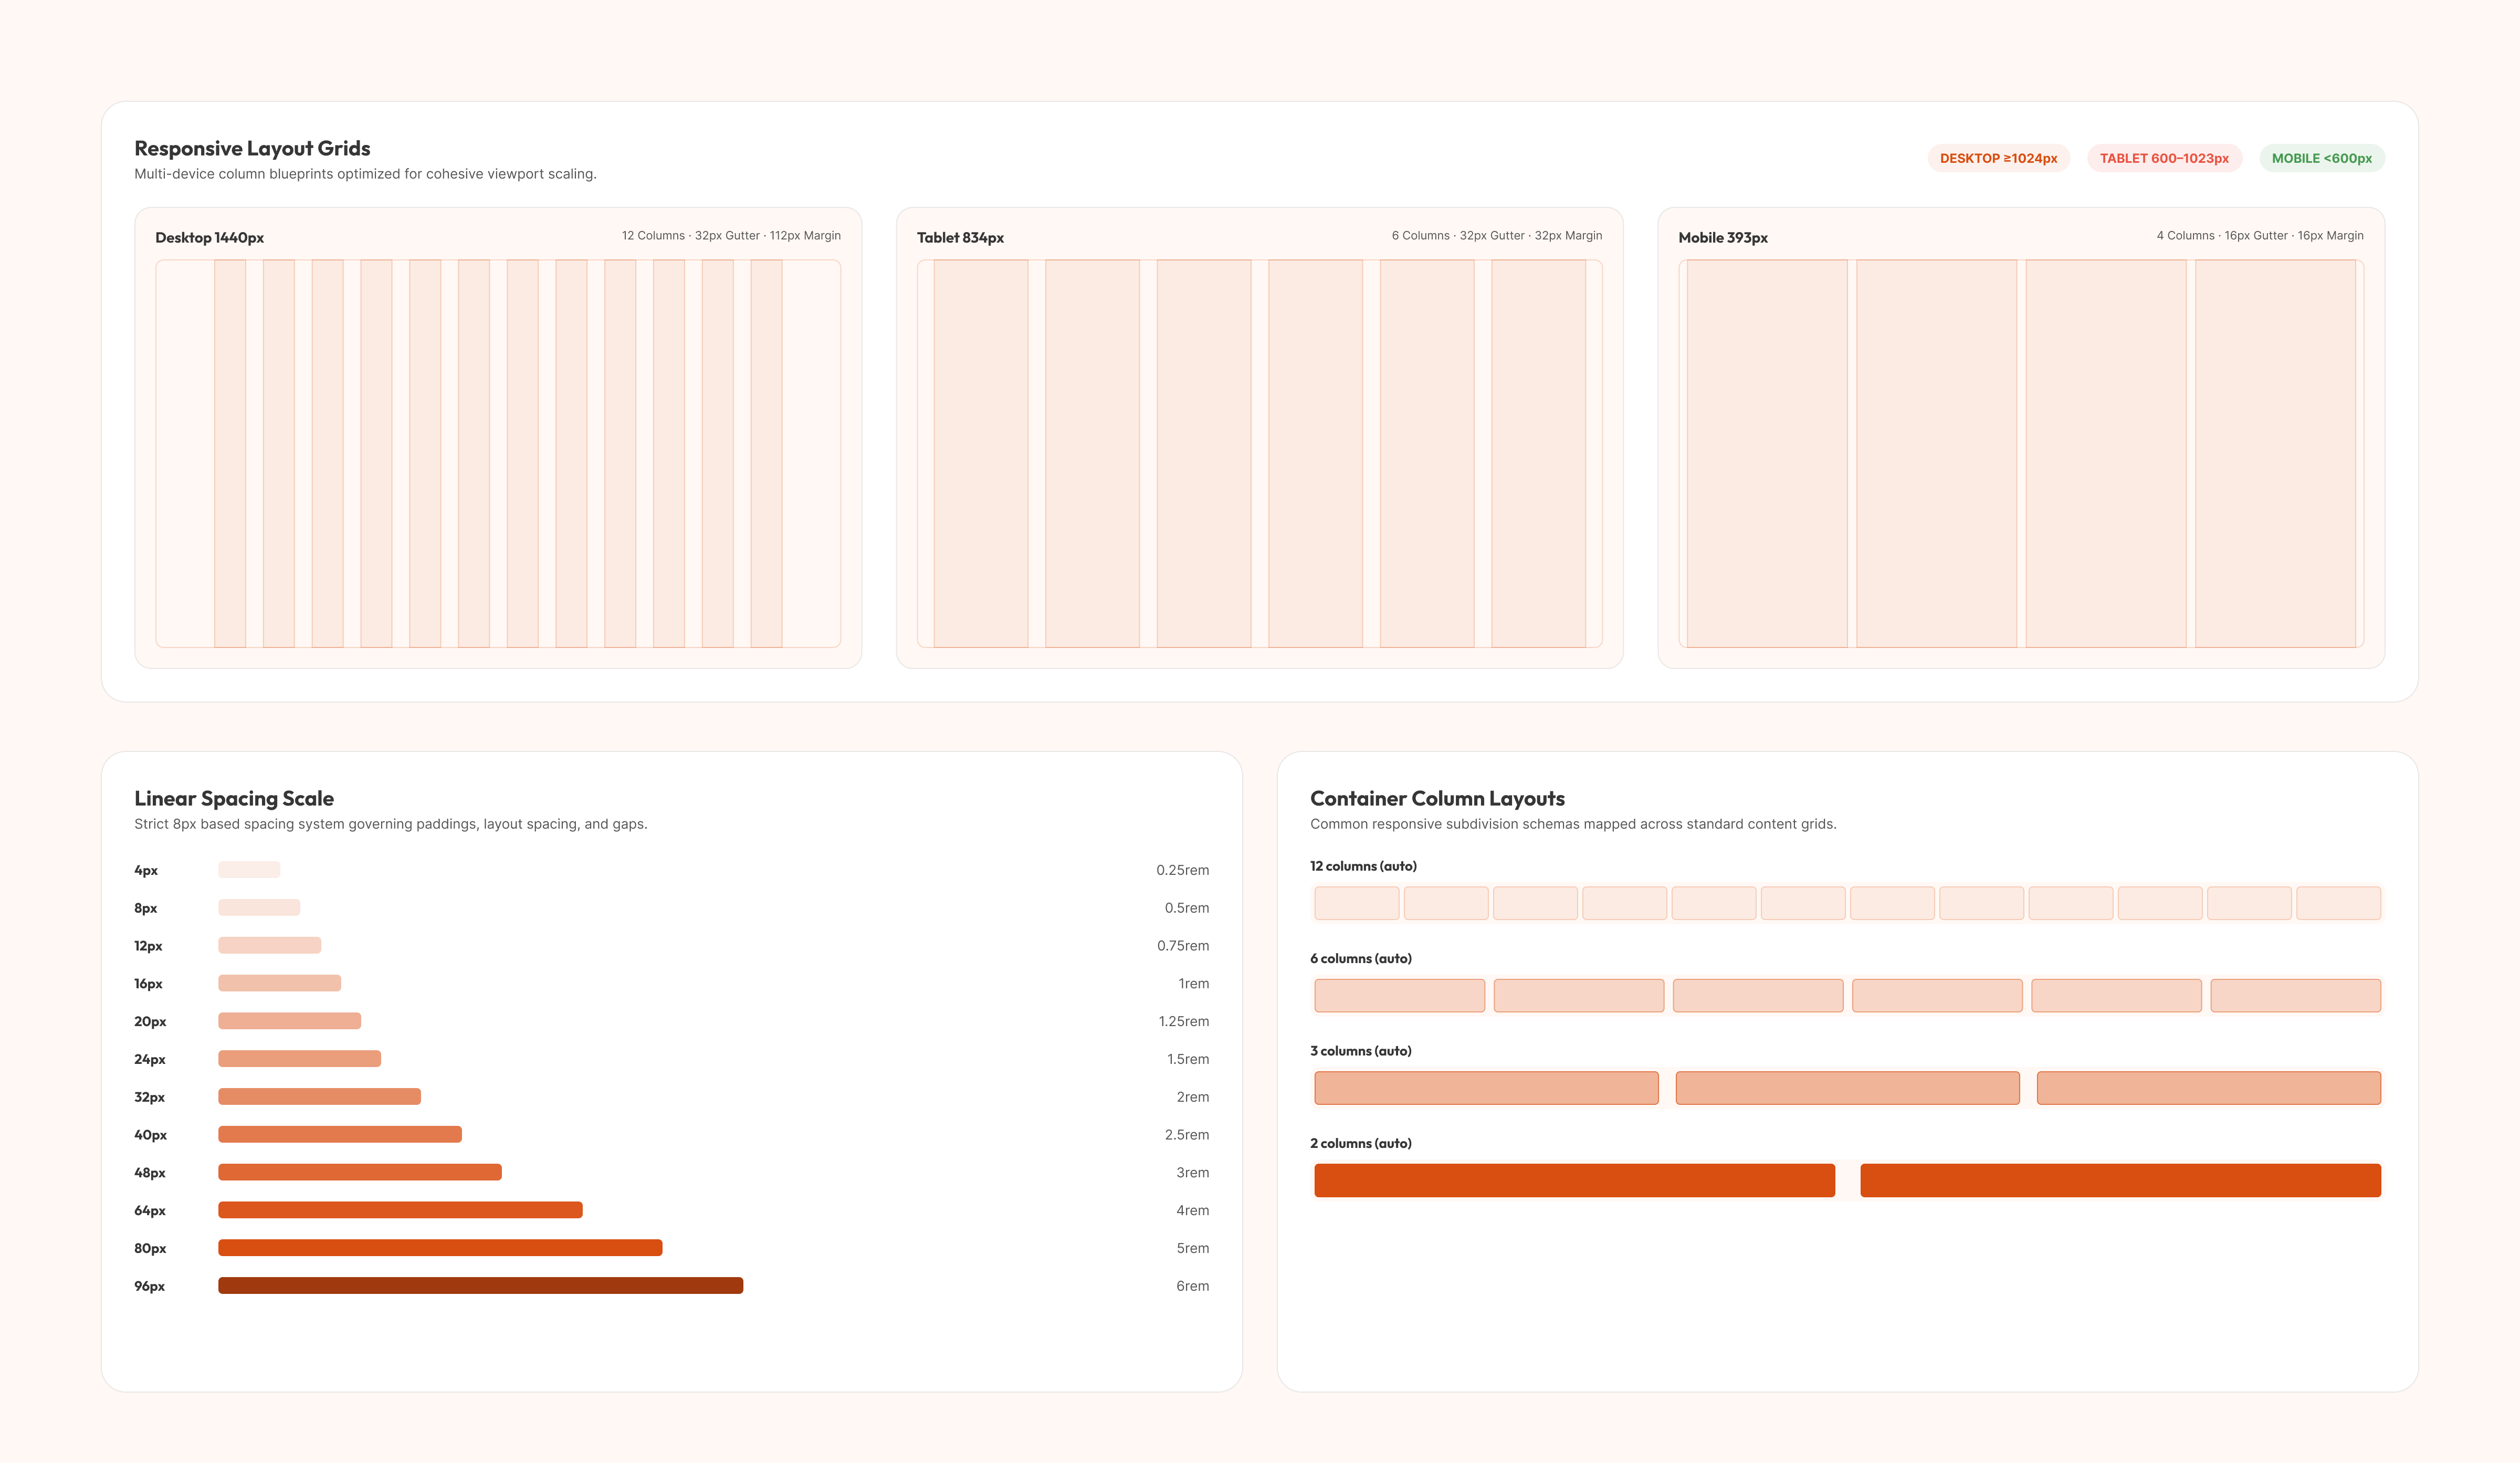This screenshot has height=1463, width=2520.
Task: Click the 12 columns (auto) label
Action: pyautogui.click(x=1363, y=866)
